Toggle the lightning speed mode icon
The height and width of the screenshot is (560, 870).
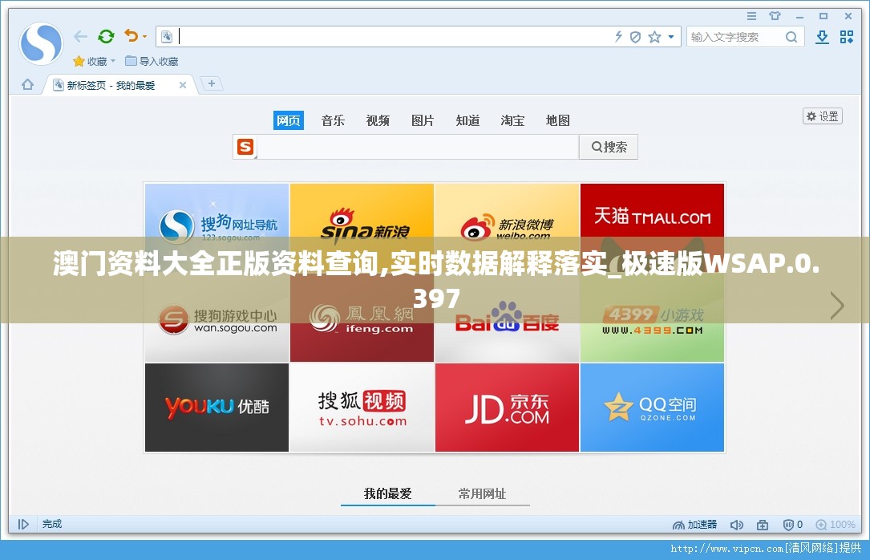[618, 37]
